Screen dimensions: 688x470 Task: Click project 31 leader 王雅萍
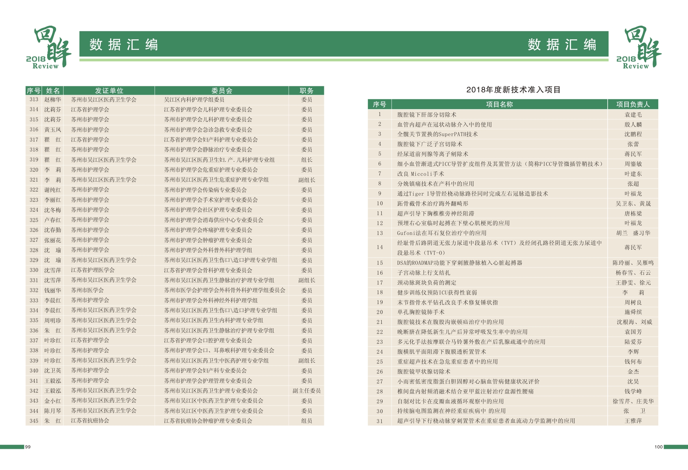[x=633, y=421]
